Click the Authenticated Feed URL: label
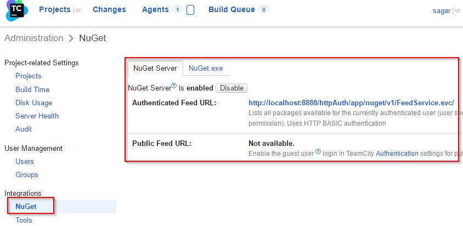The width and height of the screenshot is (463, 226). [174, 103]
